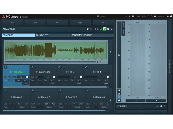This screenshot has width=173, height=129.
Task: Toggle the Crest meter tab
Action: click(123, 33)
